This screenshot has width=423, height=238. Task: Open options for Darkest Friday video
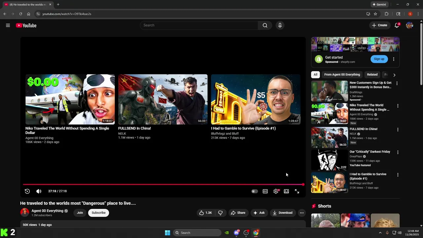(398, 152)
